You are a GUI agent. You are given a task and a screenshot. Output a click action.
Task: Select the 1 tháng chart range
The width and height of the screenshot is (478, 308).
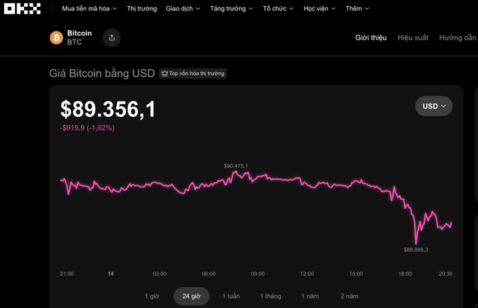[271, 296]
